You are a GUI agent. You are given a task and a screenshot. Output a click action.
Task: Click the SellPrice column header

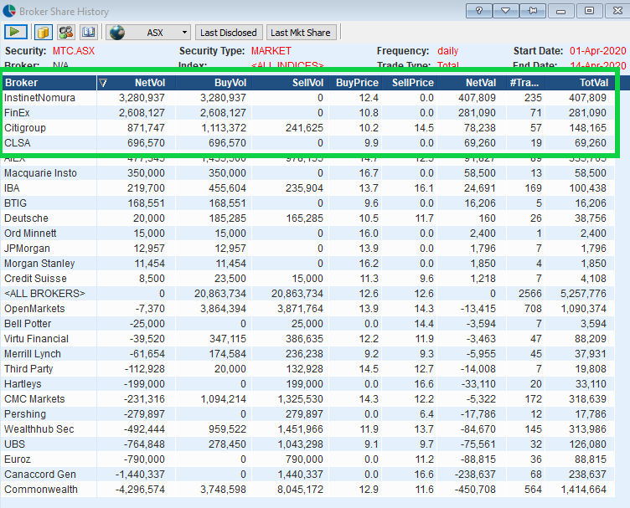pos(409,83)
